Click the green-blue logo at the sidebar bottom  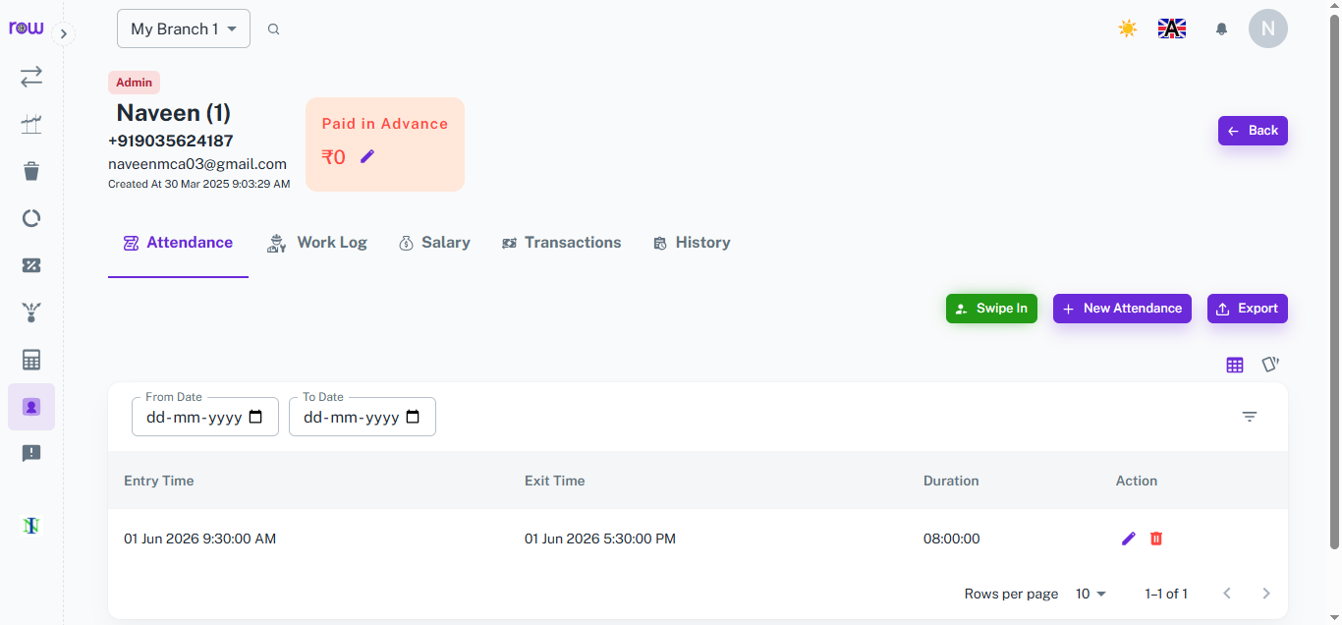click(x=31, y=526)
